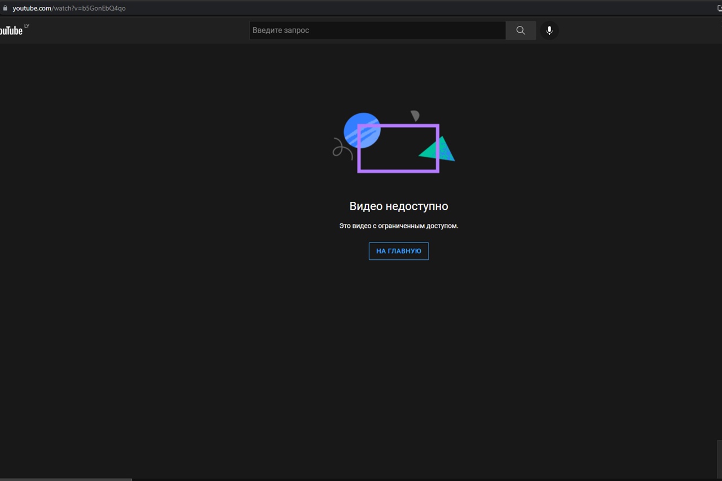The width and height of the screenshot is (722, 481).
Task: Click the "Это видео с ограниченным доступом" message
Action: point(398,226)
